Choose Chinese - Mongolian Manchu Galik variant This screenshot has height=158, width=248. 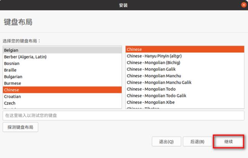coord(185,83)
